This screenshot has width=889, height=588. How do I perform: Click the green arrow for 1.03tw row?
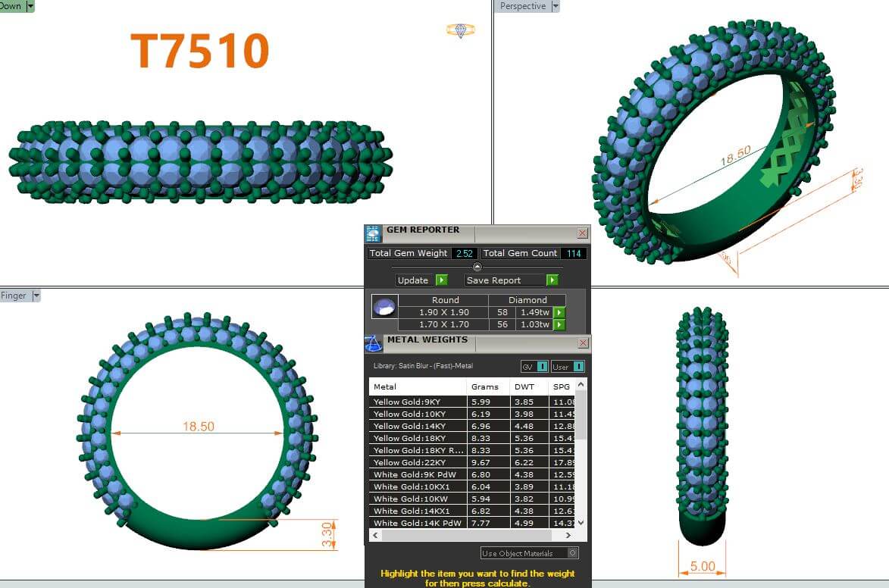(559, 325)
